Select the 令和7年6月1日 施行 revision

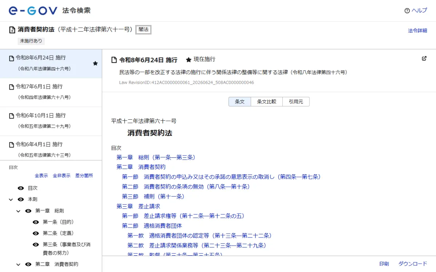[x=51, y=92]
